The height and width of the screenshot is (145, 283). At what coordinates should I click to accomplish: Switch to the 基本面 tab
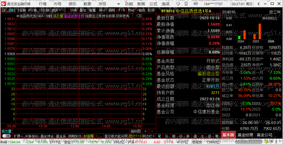(x=228, y=135)
